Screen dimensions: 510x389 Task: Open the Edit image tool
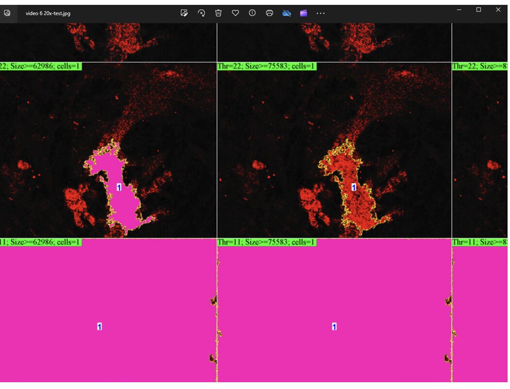(184, 13)
